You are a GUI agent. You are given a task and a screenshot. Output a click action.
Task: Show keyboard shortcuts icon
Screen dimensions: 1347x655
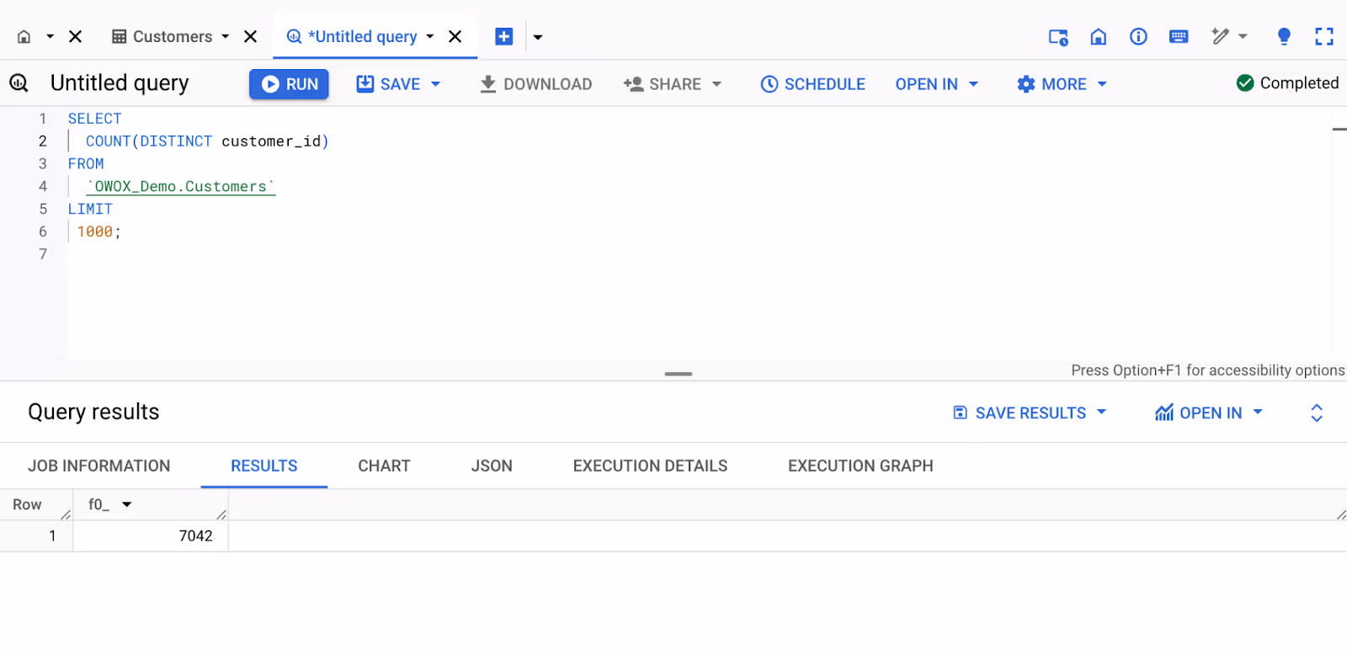coord(1179,37)
